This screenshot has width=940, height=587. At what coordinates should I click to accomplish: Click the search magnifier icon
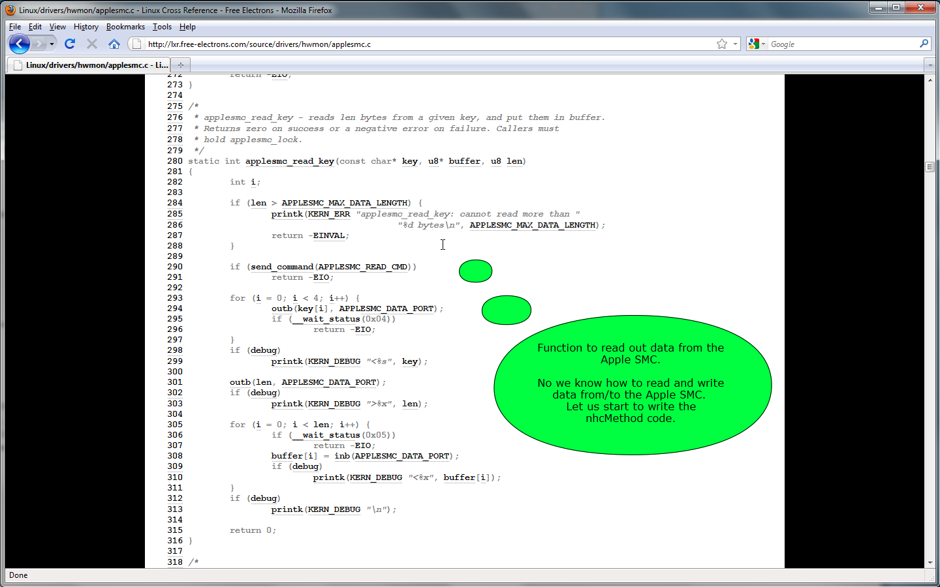point(924,44)
